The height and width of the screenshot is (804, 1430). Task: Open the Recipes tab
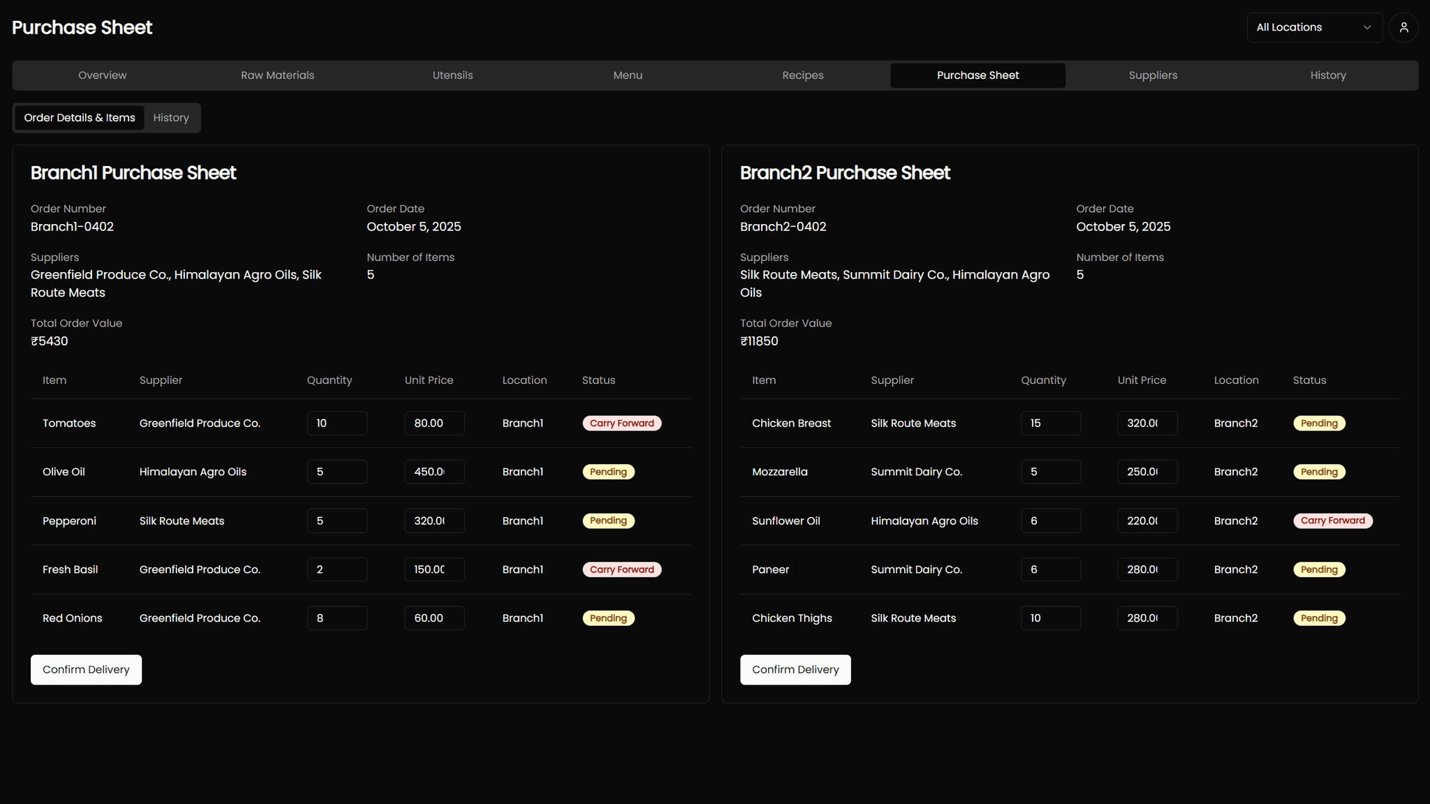(x=802, y=75)
